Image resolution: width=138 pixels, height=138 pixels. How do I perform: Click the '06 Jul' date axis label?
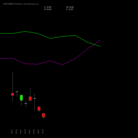[x=25, y=132]
